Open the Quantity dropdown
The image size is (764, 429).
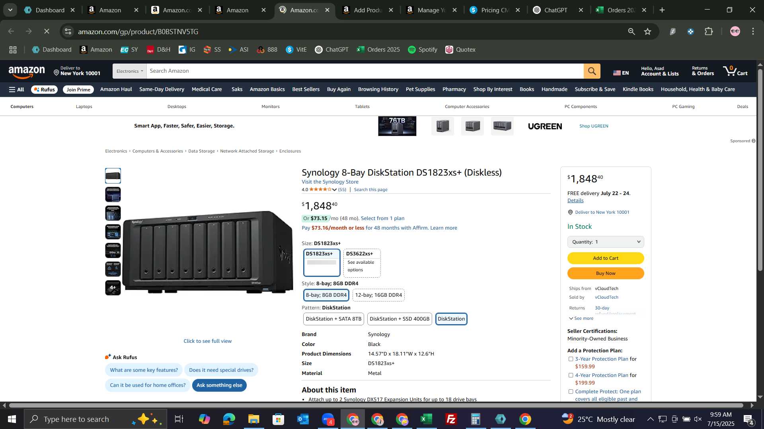605,242
